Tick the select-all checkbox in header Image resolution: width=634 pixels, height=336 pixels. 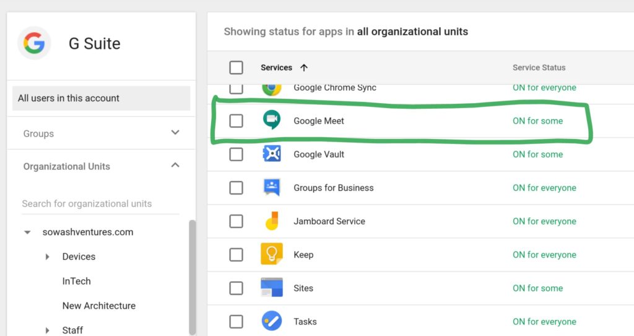click(236, 67)
